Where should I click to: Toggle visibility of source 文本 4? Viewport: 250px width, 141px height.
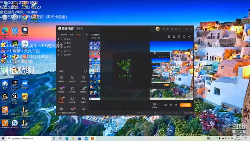(58, 39)
